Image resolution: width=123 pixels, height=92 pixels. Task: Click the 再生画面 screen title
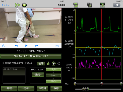pyautogui.click(x=61, y=5)
